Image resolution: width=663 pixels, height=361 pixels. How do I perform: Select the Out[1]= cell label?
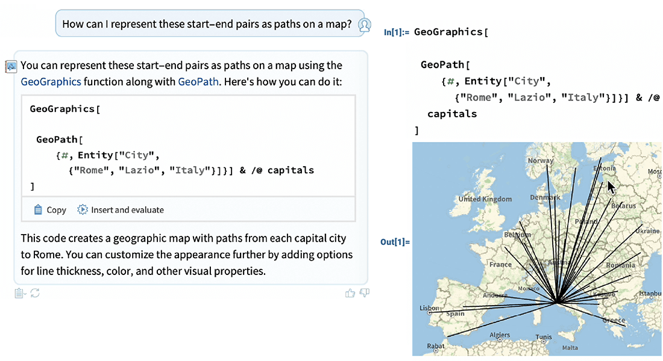(x=395, y=242)
